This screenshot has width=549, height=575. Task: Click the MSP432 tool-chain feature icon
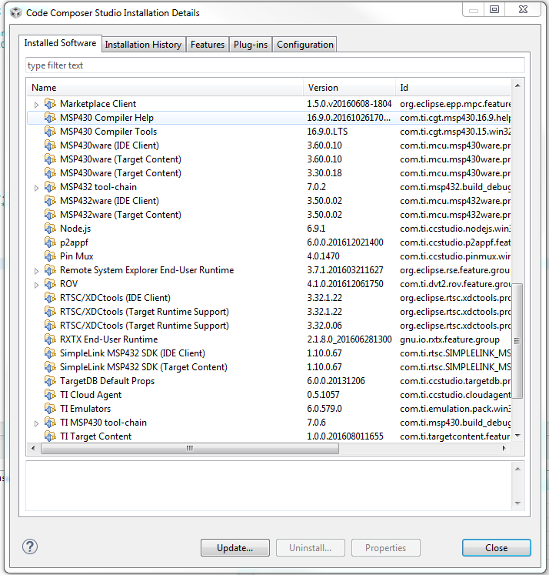pos(50,187)
